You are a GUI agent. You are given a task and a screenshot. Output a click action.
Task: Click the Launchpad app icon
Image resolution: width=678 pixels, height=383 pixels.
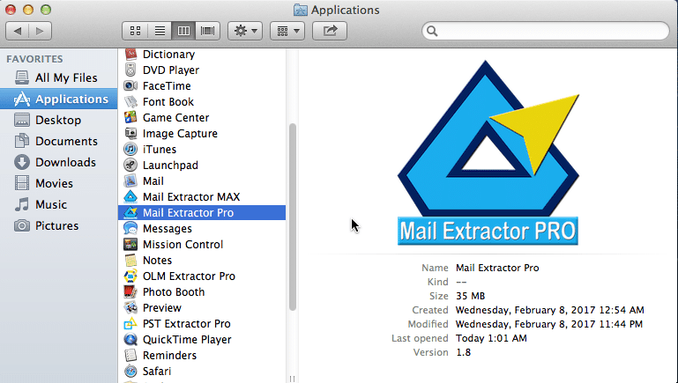click(x=130, y=166)
